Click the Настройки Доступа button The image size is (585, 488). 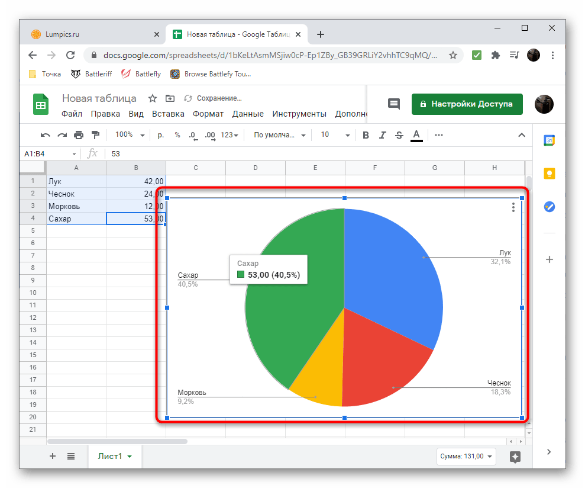coord(467,104)
